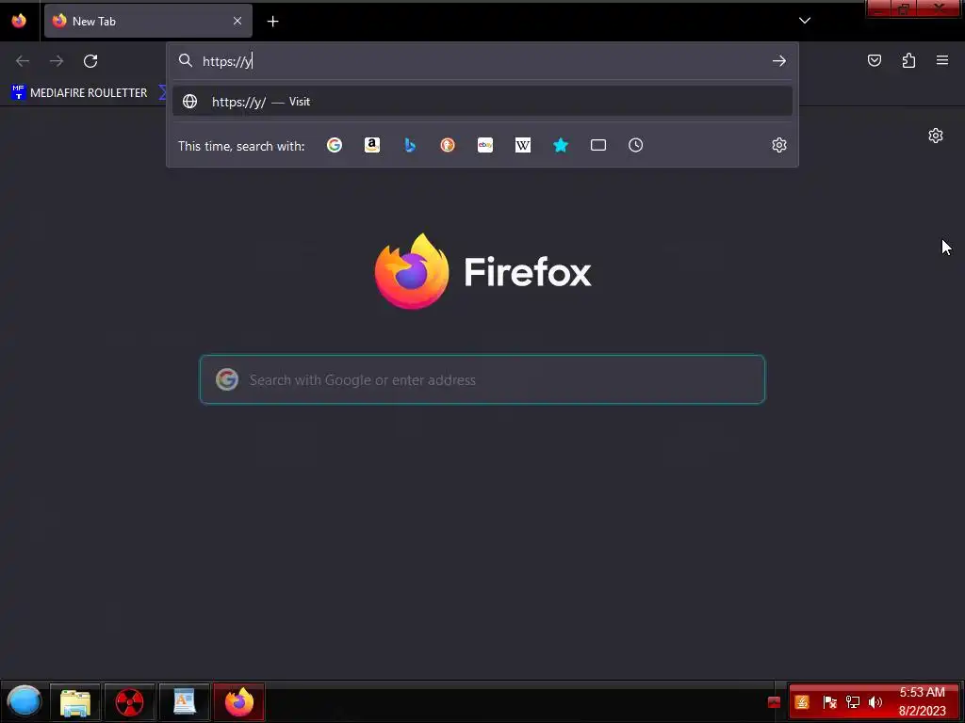965x723 pixels.
Task: Search this time with DuckDuckGo
Action: tap(448, 145)
